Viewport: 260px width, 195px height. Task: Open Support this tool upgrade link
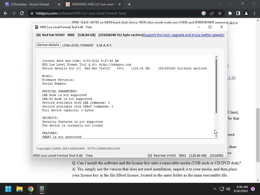pos(184,35)
